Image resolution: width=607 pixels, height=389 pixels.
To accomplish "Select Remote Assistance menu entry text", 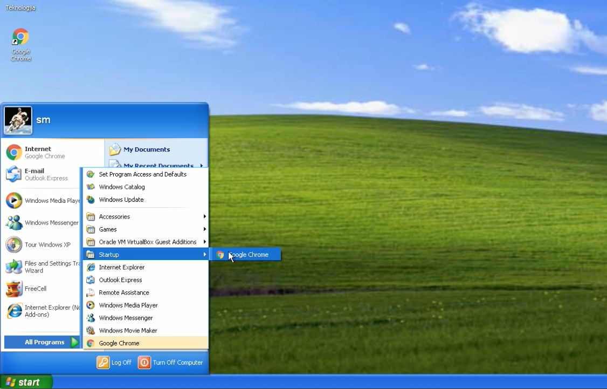I will tap(124, 292).
